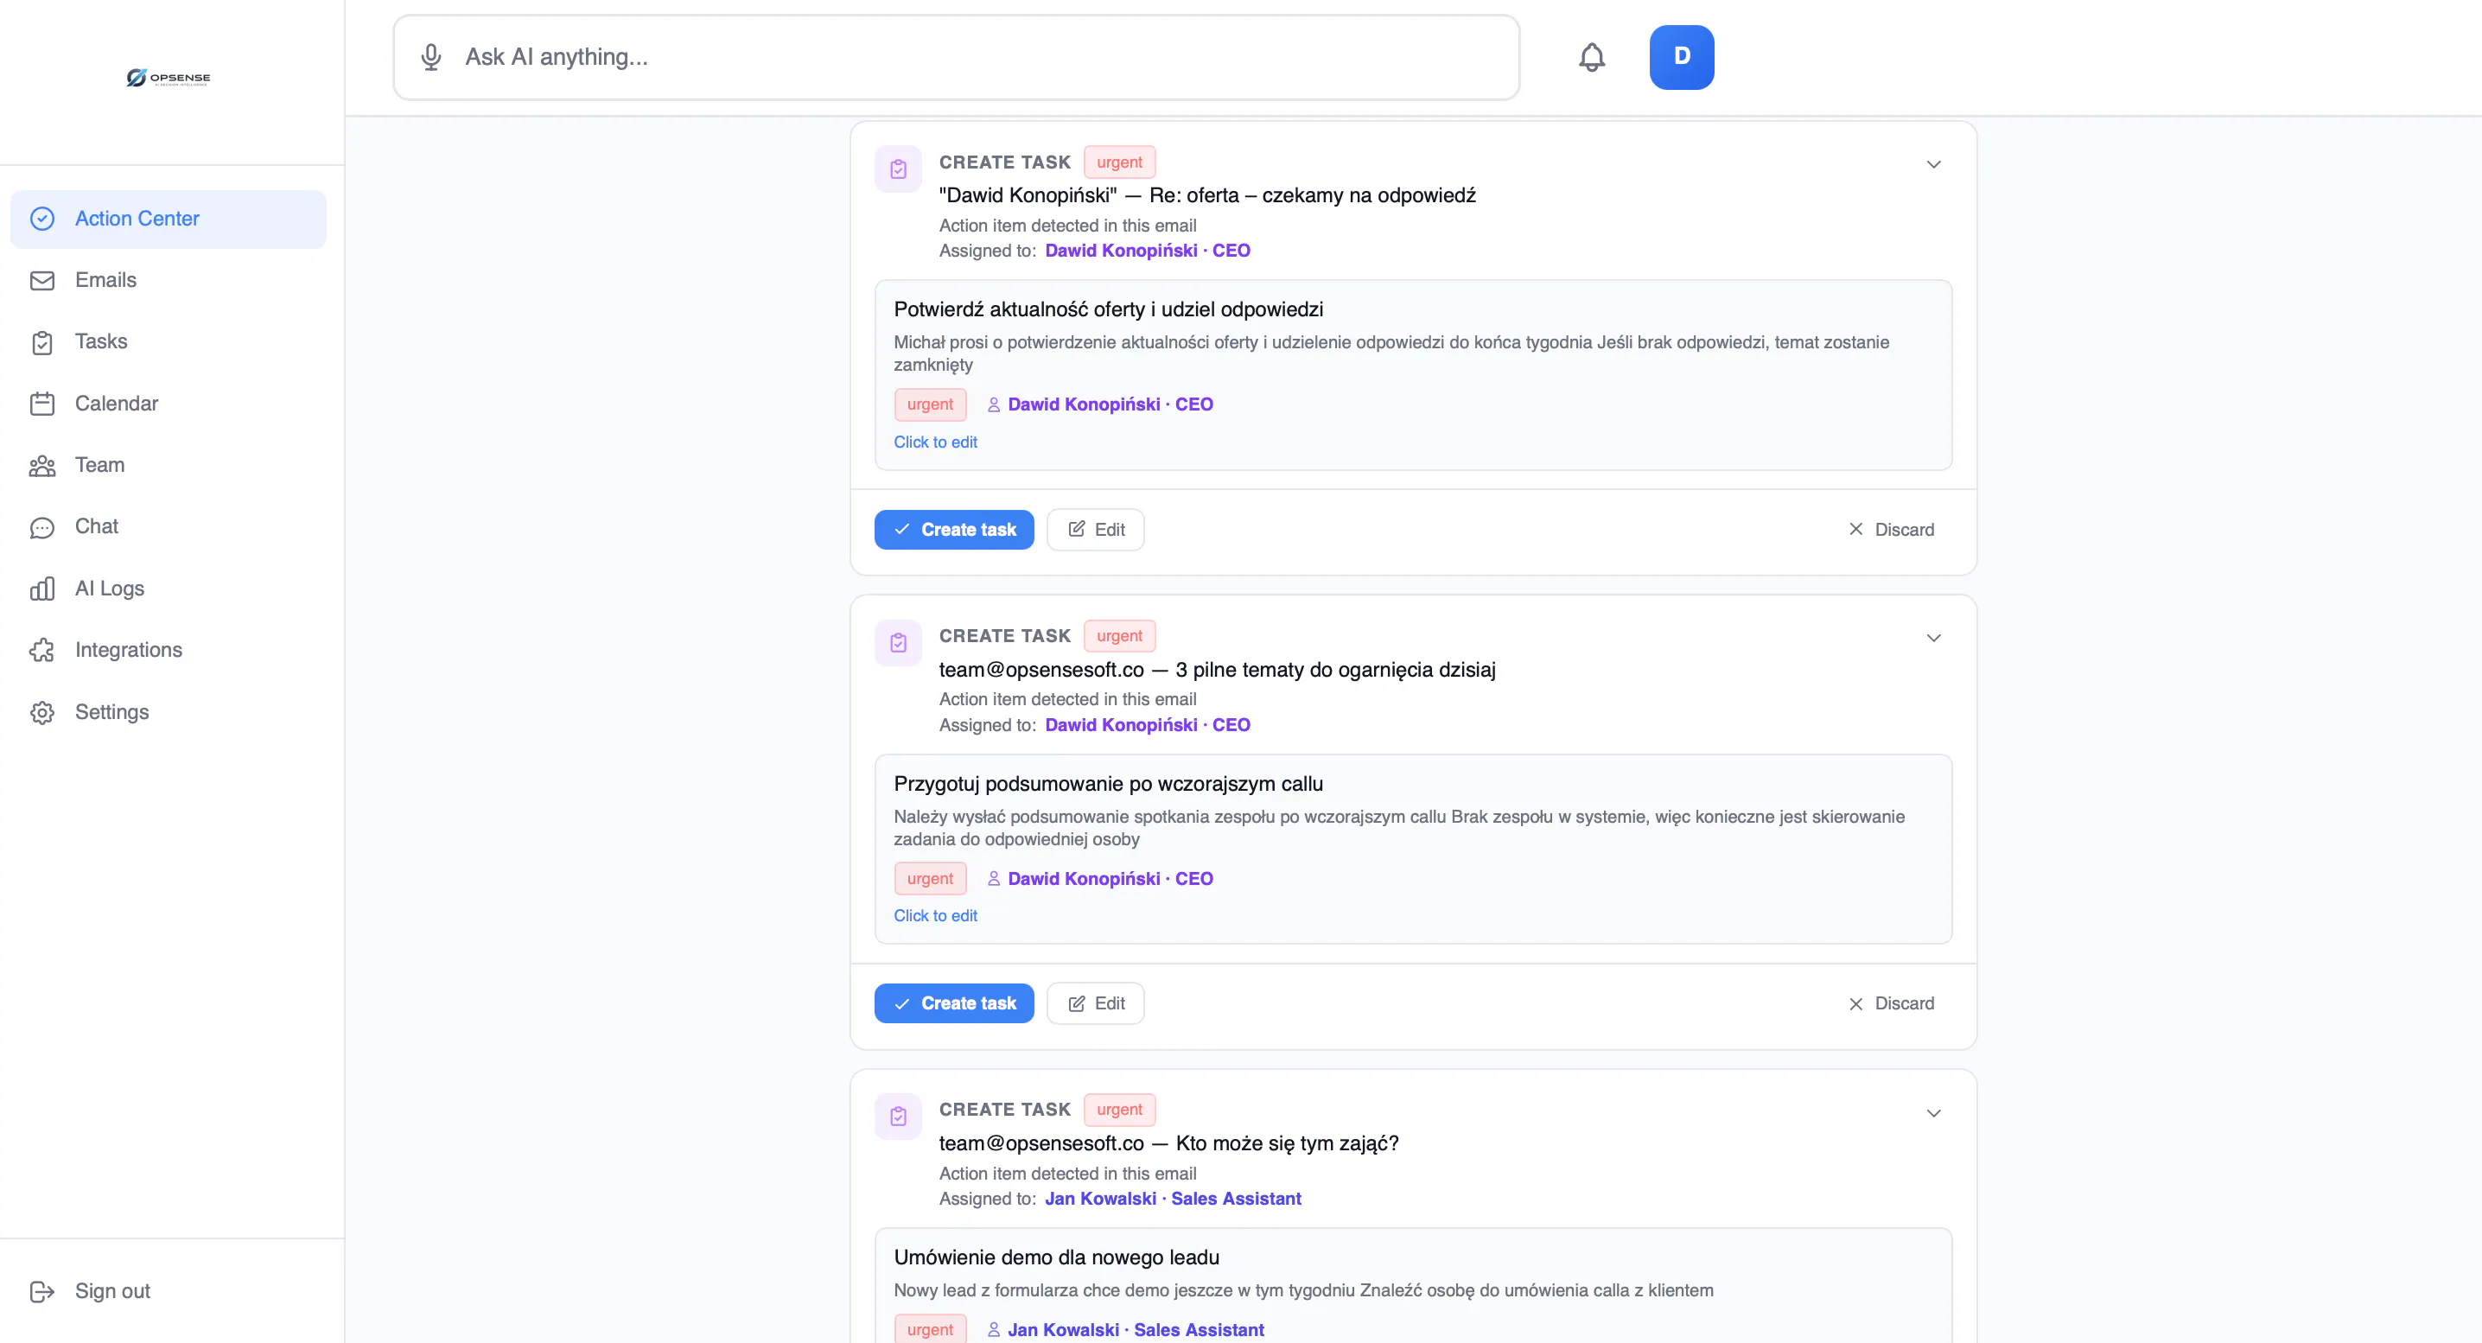Click the urgent badge in 'Kto może się tym zająć?' header

[x=1120, y=1110]
